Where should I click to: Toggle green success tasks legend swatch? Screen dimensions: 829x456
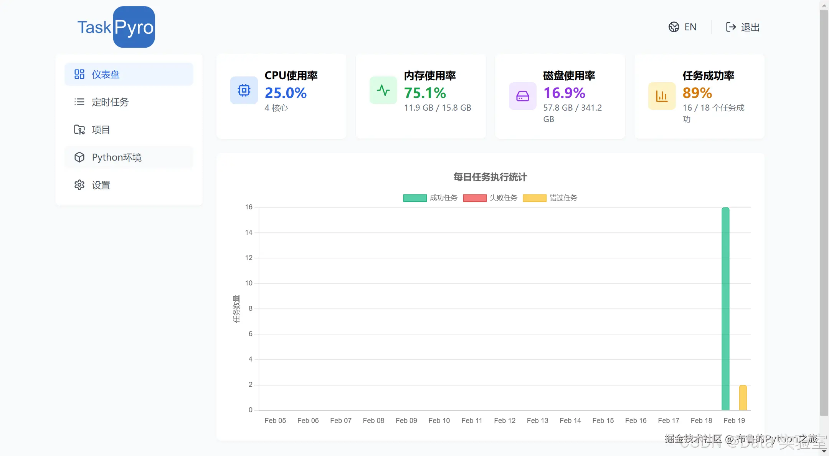[x=414, y=198]
